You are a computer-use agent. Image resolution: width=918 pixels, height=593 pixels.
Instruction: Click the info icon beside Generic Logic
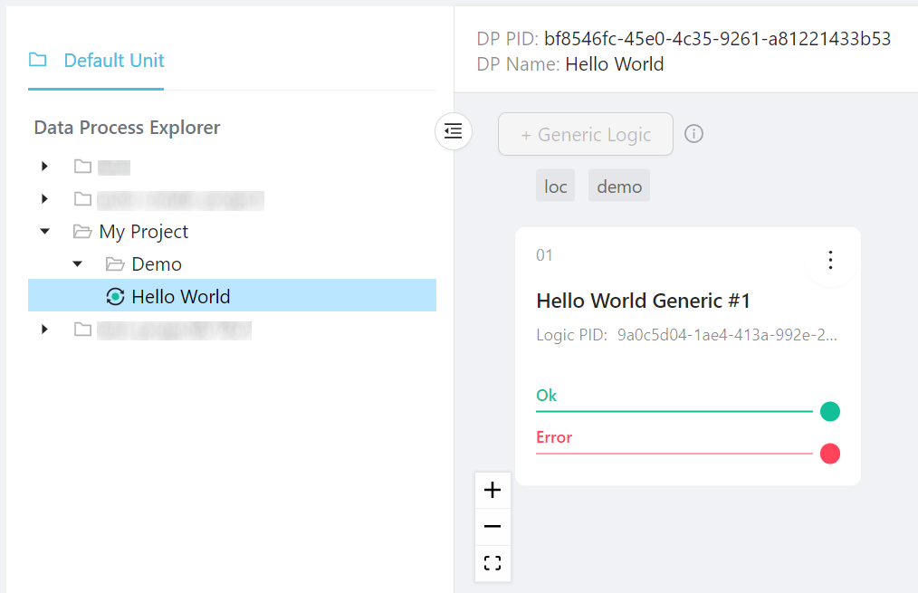point(693,134)
